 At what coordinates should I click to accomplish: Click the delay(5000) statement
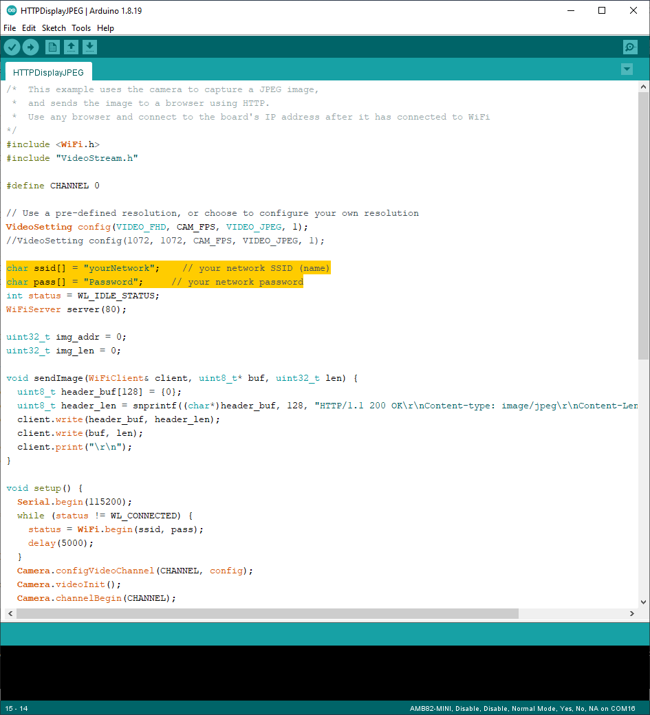(x=61, y=543)
